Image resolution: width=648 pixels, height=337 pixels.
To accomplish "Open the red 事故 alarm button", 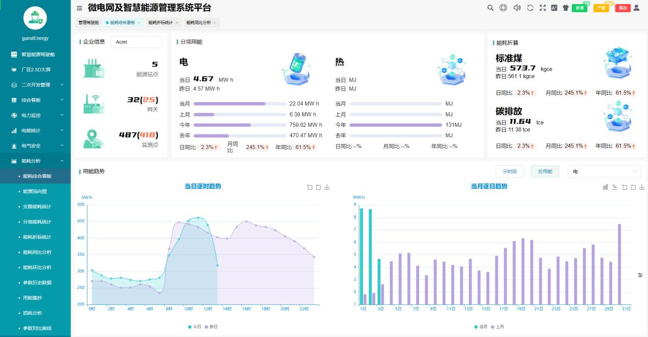I will point(622,8).
